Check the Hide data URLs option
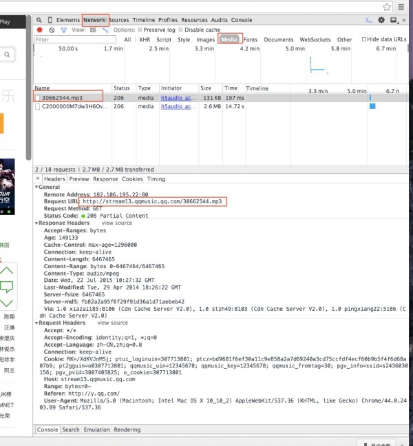Image resolution: width=413 pixels, height=446 pixels. 363,40
